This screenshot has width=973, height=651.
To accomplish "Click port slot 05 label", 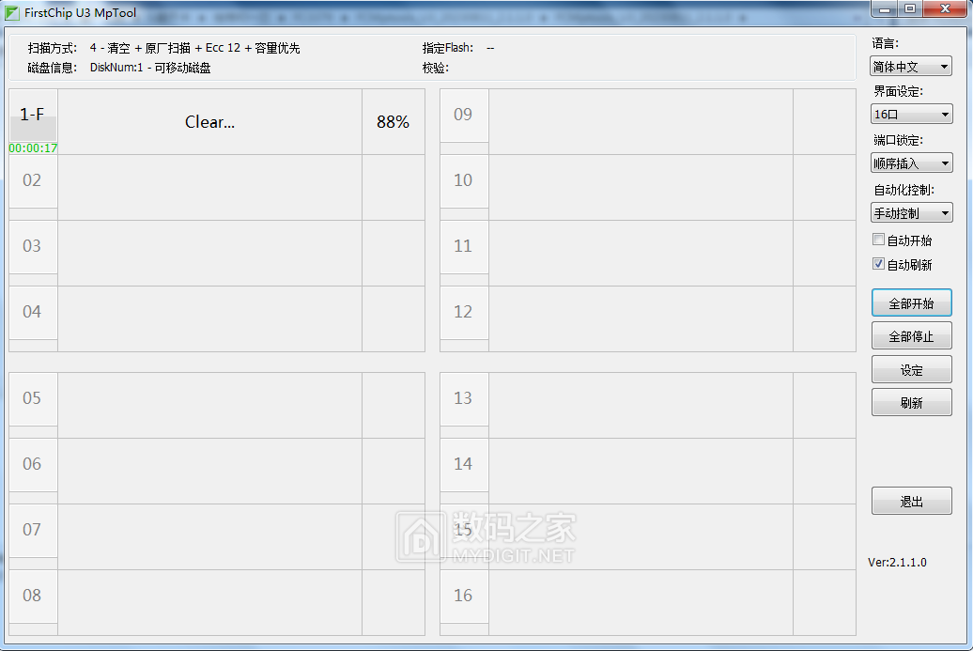I will pyautogui.click(x=33, y=398).
